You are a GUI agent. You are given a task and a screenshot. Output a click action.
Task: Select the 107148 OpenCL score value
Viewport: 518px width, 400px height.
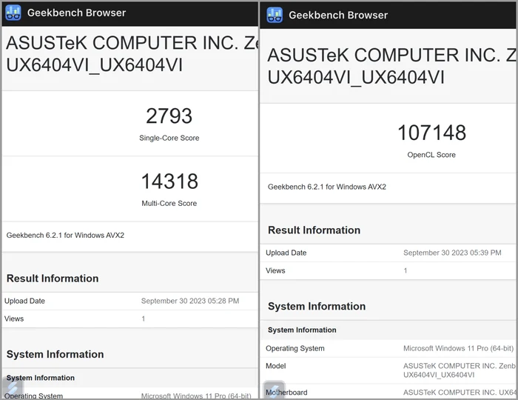click(431, 133)
